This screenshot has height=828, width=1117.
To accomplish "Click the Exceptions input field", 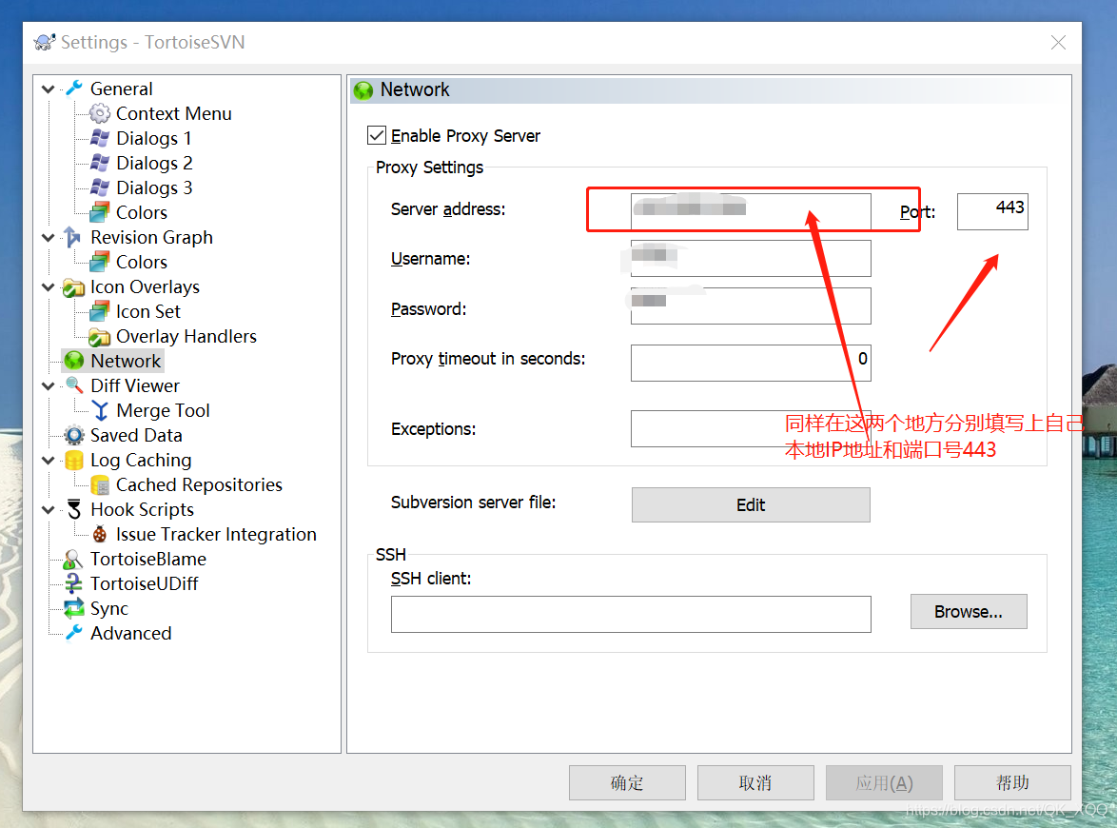I will point(751,428).
